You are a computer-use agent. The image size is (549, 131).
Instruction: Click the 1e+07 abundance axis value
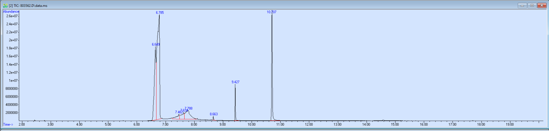pyautogui.click(x=13, y=80)
